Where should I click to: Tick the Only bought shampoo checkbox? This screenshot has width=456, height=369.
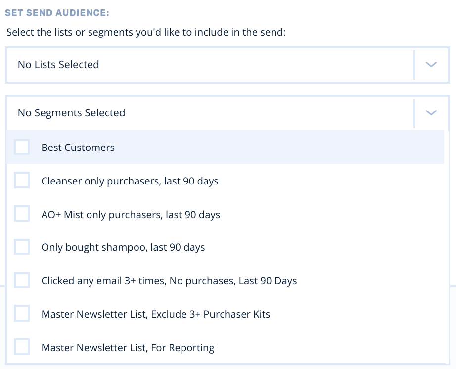22,247
